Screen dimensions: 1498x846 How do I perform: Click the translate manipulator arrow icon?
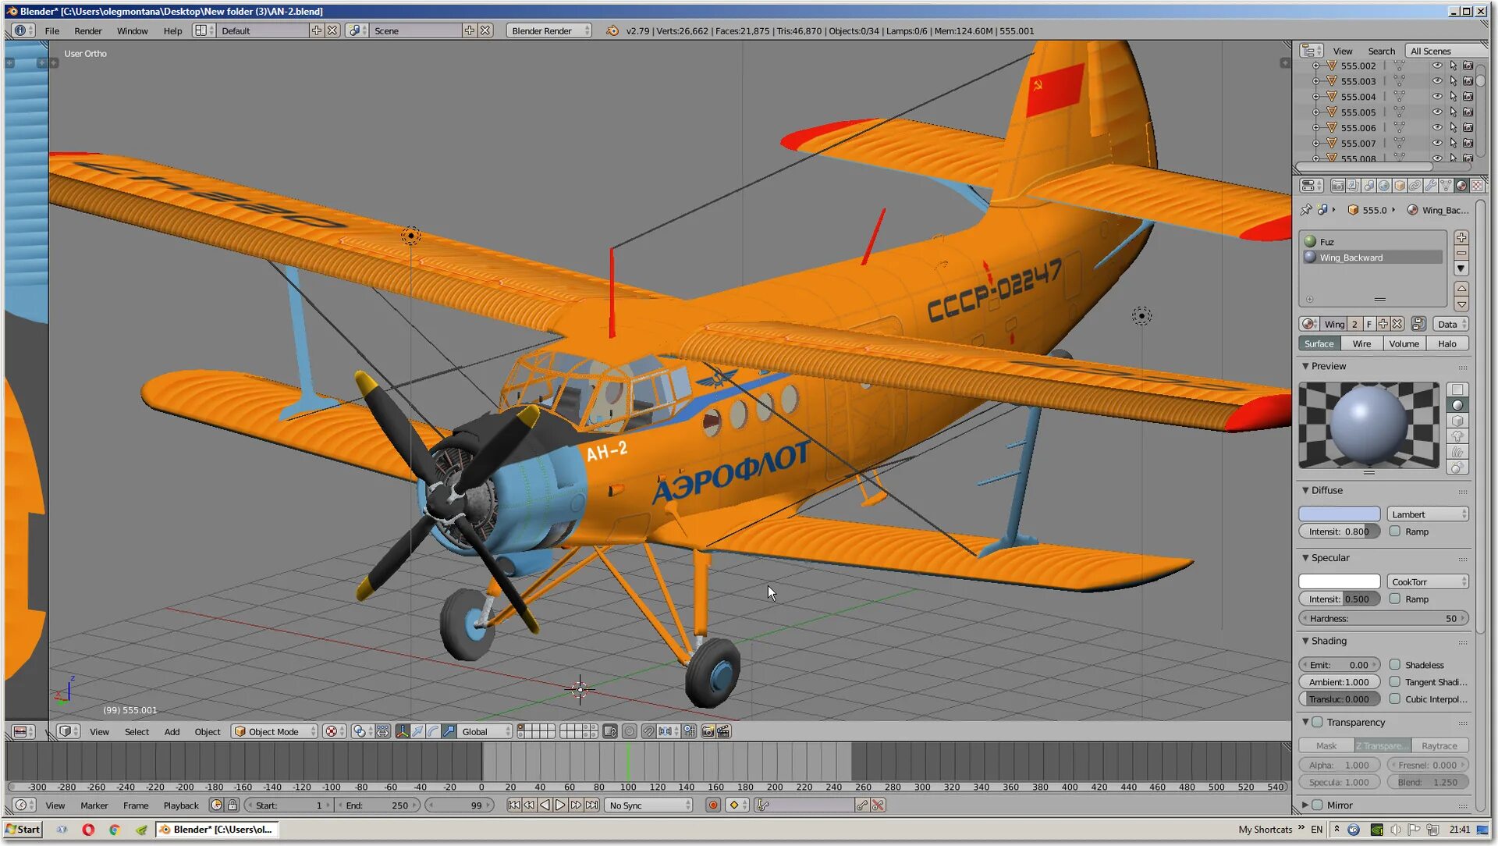pos(417,731)
